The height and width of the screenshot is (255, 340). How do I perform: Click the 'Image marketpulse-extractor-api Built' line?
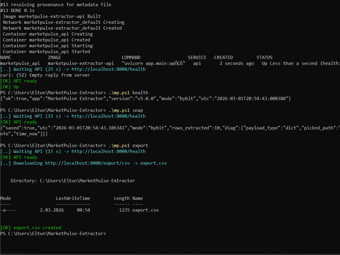tap(52, 16)
